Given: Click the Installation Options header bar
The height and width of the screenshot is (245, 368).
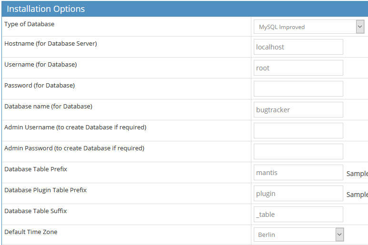Looking at the screenshot, I should tap(184, 9).
